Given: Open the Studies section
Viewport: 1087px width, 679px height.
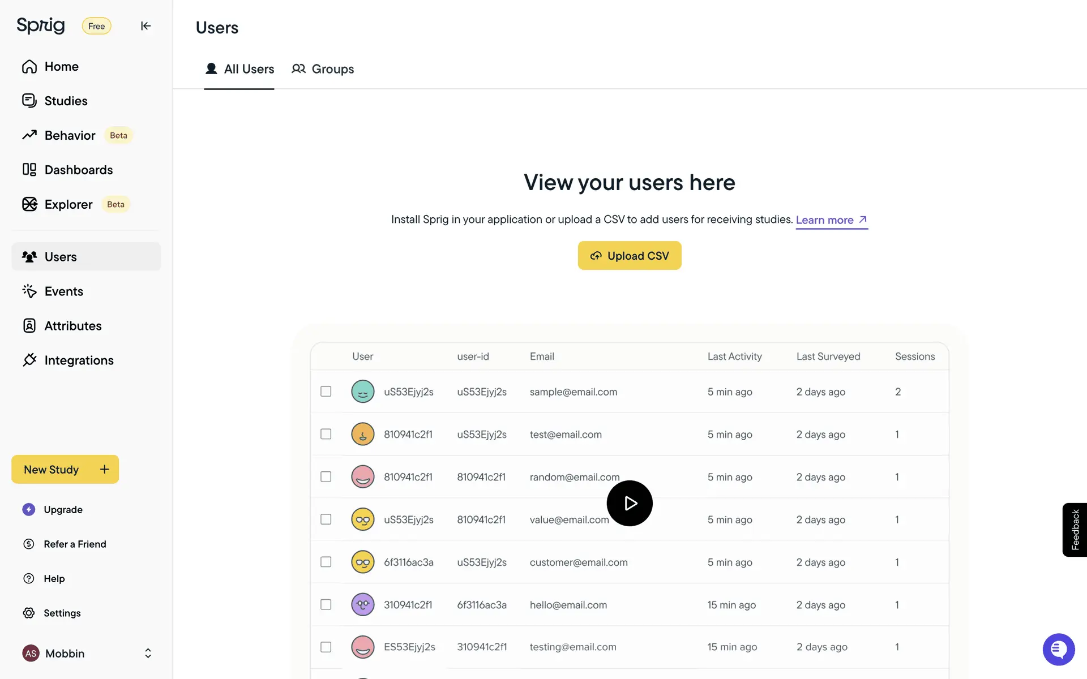Looking at the screenshot, I should coord(66,101).
